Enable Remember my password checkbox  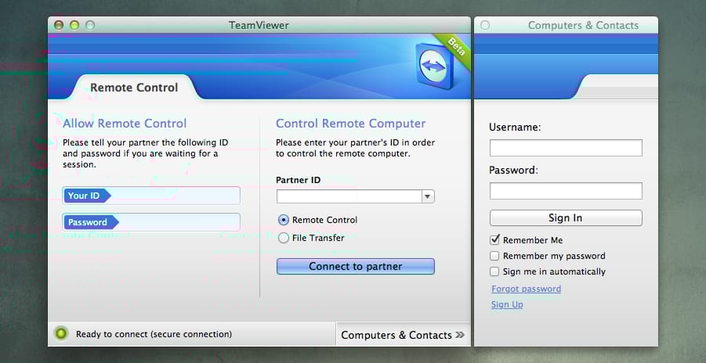[x=494, y=256]
